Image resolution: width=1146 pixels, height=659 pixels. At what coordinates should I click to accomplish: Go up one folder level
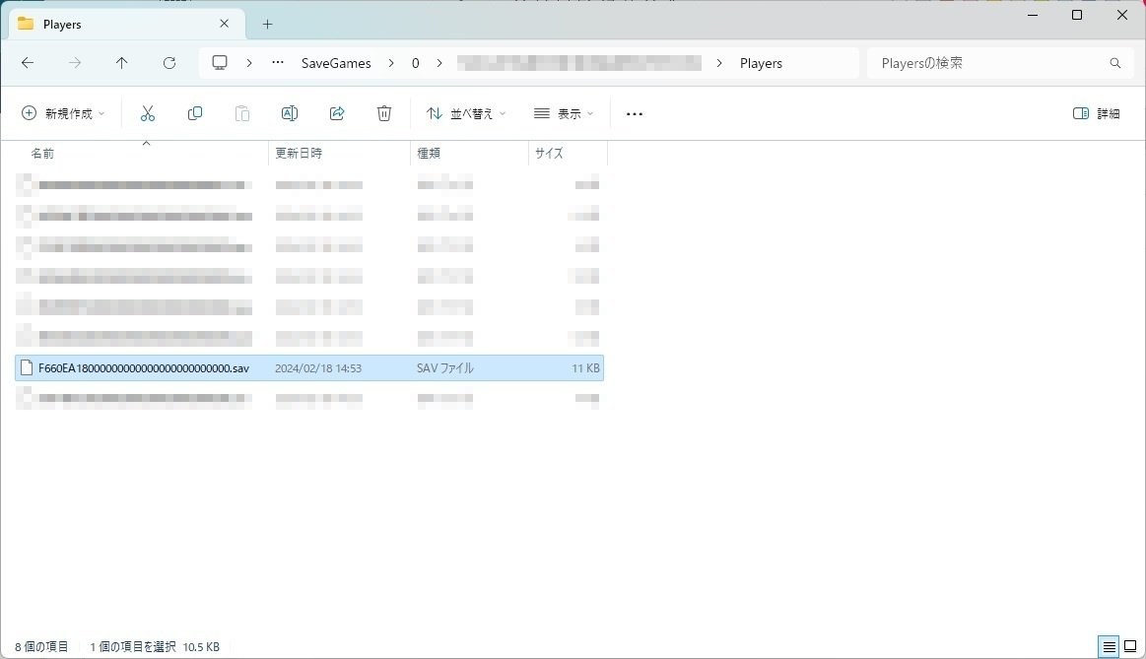[x=122, y=63]
